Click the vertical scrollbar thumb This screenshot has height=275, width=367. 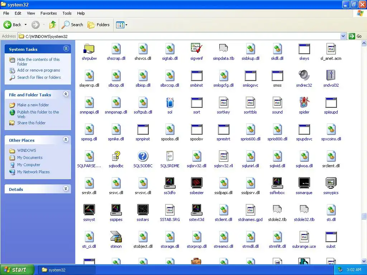[x=364, y=216]
